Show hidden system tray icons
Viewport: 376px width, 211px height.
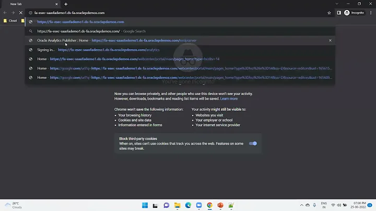click(x=301, y=205)
